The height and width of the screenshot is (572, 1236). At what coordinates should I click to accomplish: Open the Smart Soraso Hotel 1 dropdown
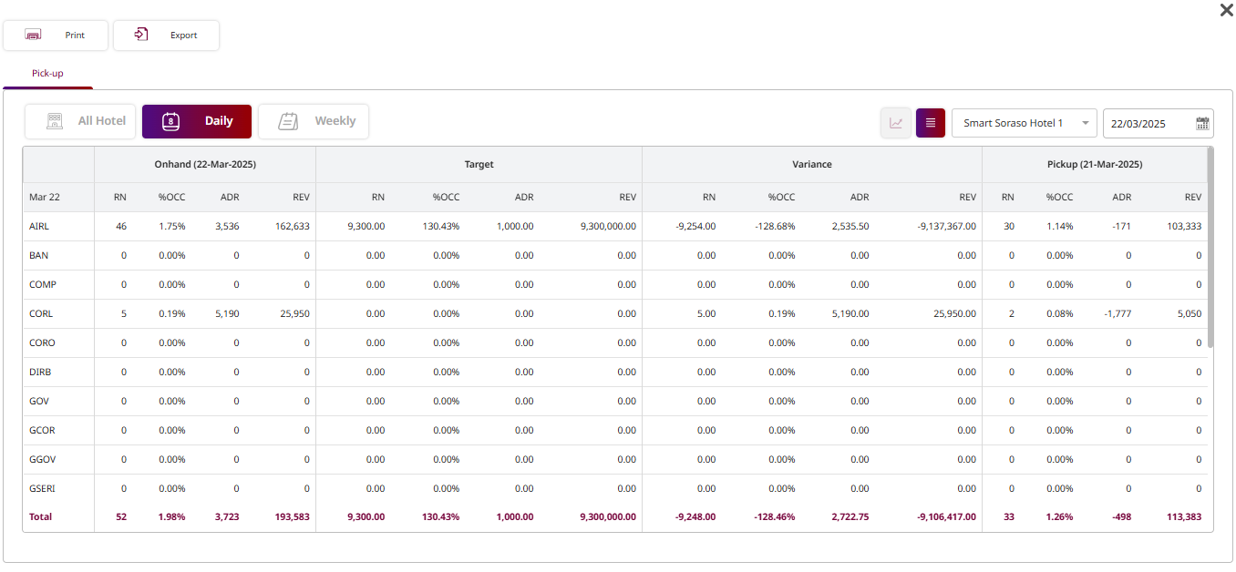(x=1024, y=123)
